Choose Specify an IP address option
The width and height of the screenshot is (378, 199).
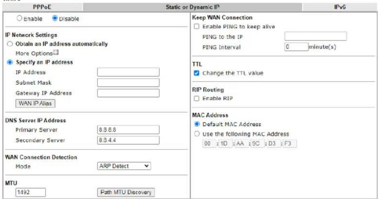click(x=10, y=62)
